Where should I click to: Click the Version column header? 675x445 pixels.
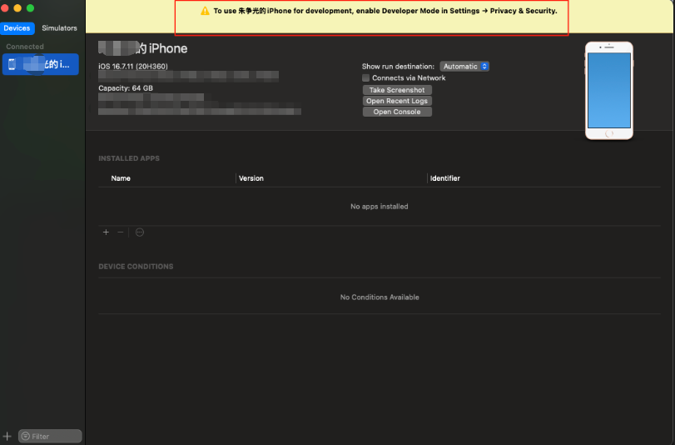coord(251,178)
